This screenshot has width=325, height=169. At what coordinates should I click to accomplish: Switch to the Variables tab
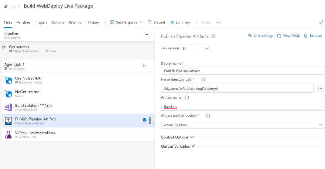(23, 22)
